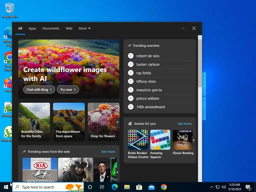Show next cards after Shop for flowers
The image size is (256, 192).
pyautogui.click(x=117, y=122)
